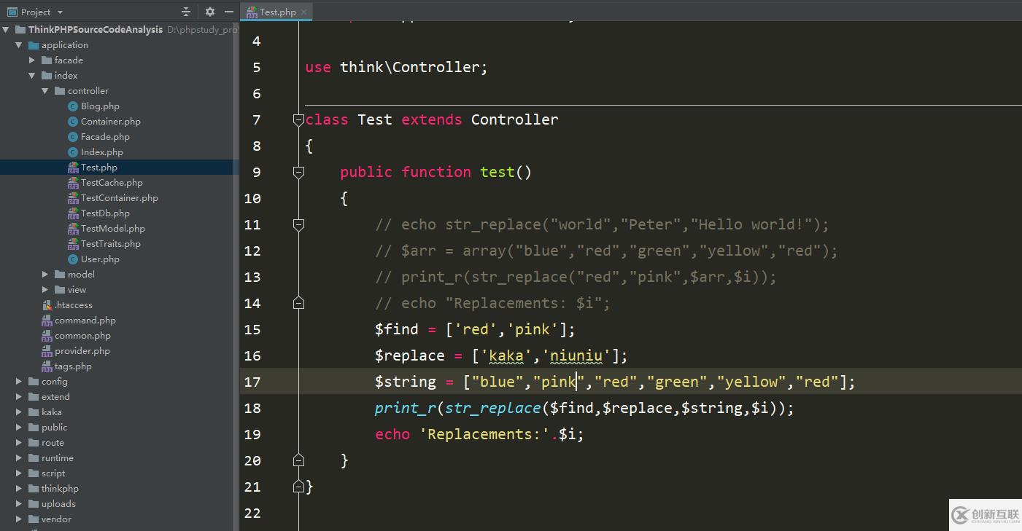
Task: Open Blog.php from the tree
Action: 100,106
